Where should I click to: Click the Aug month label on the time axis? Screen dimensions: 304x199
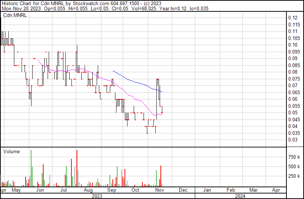click(x=88, y=191)
